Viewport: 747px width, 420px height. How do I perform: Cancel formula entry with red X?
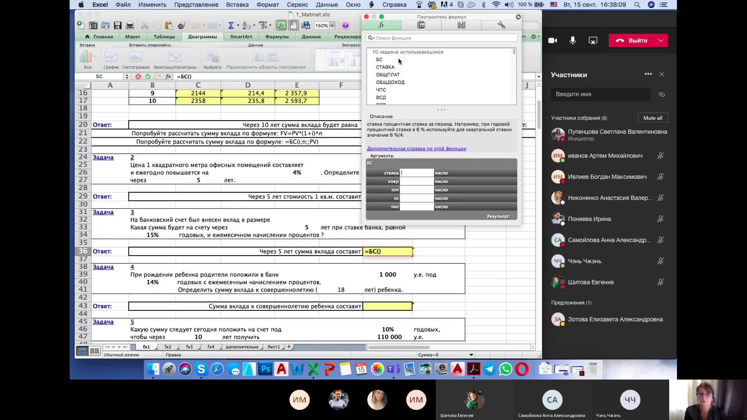click(138, 77)
